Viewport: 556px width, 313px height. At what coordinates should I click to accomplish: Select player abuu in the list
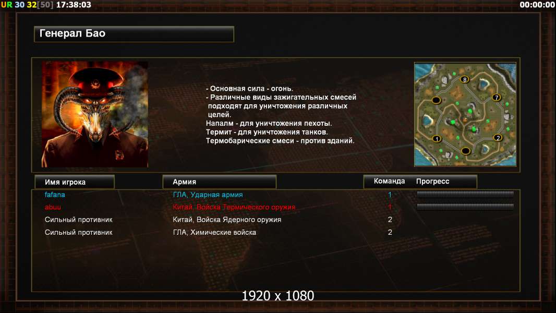[53, 207]
